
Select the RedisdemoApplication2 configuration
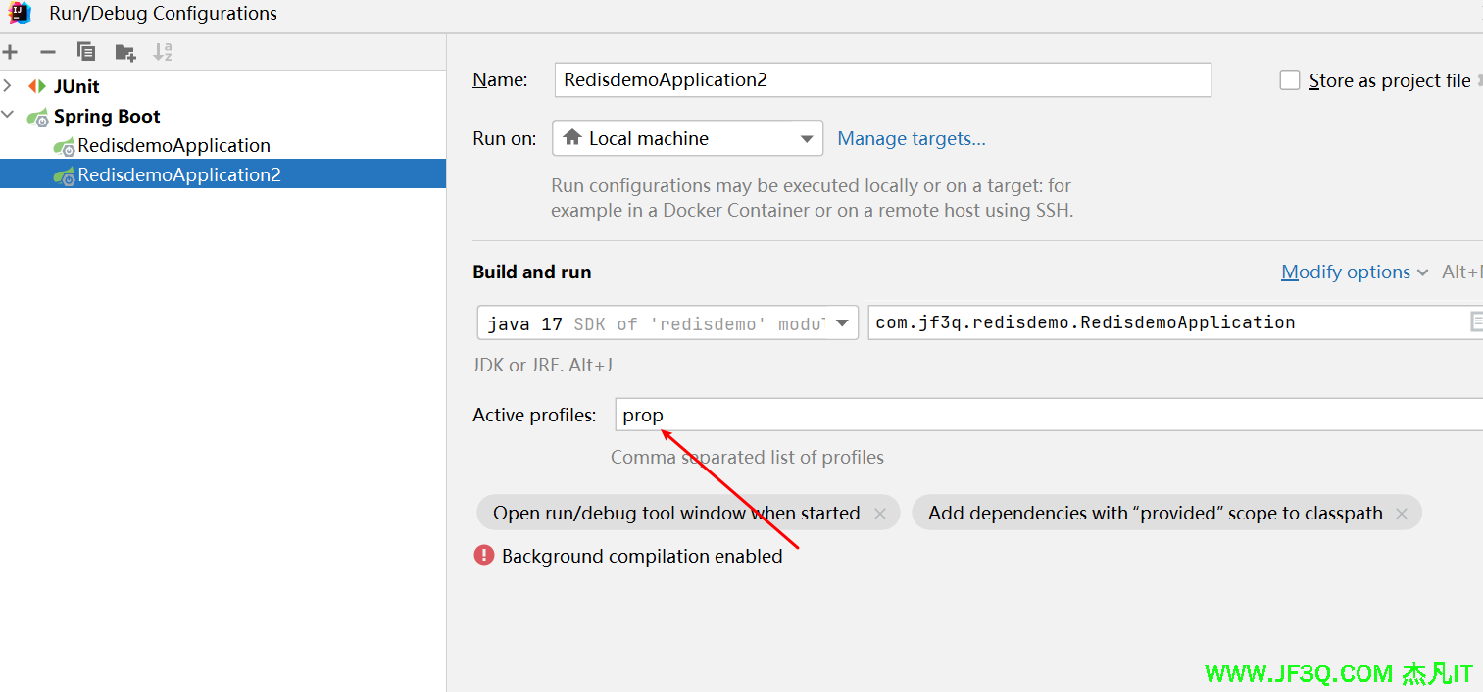[x=179, y=174]
